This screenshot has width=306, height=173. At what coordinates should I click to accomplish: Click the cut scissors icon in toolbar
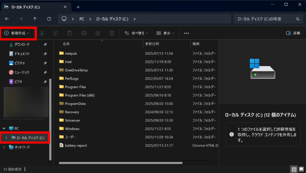coord(42,33)
